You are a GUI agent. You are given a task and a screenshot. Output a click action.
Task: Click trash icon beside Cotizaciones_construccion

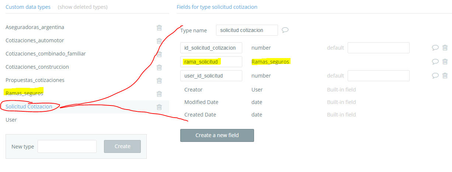pos(159,67)
